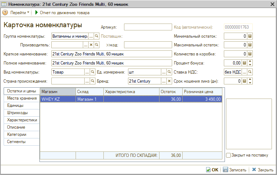Increase Процент бонуса with spinner arrows
The image size is (277, 175).
tap(250, 62)
